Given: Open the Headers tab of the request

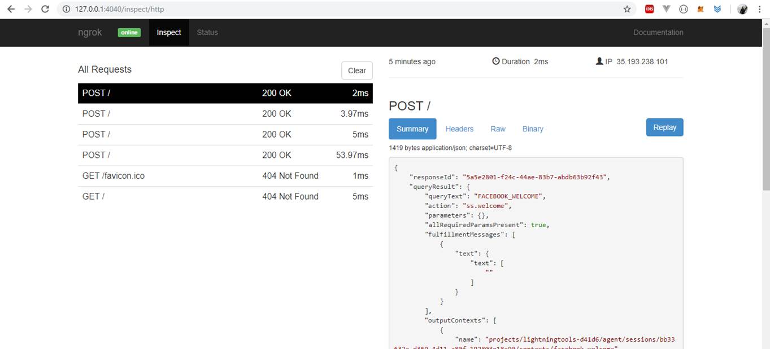Looking at the screenshot, I should point(459,129).
